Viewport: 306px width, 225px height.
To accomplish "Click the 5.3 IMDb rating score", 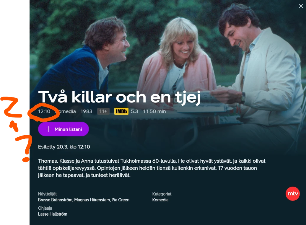I will [134, 111].
